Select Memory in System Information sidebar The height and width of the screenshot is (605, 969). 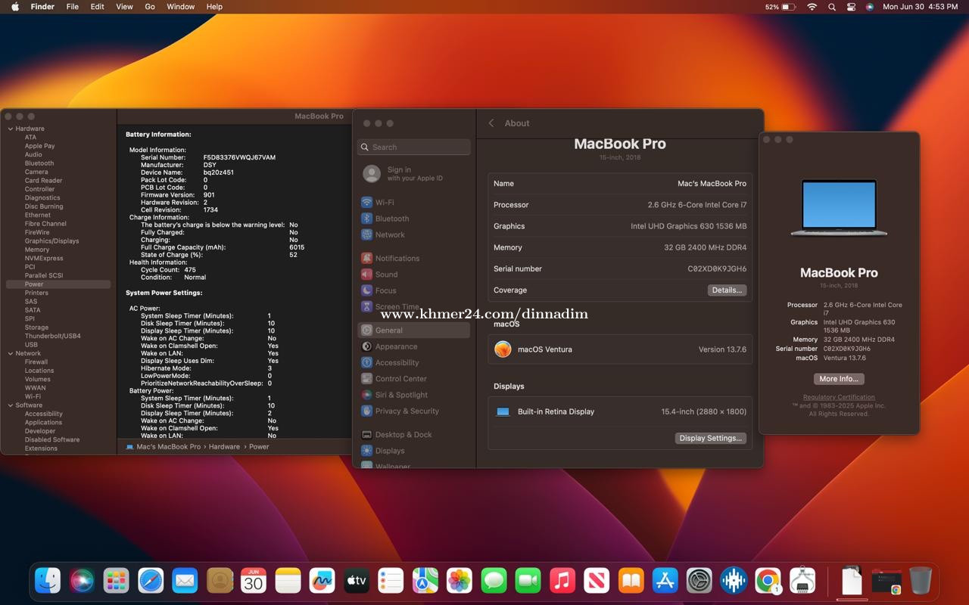(x=37, y=250)
